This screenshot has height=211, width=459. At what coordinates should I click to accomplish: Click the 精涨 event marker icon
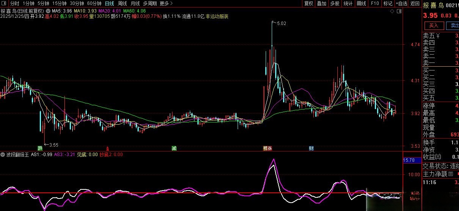click(x=267, y=148)
